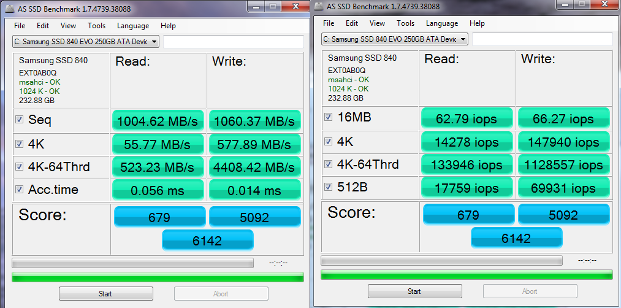Click the 232.88 GB capacity text in the right window
This screenshot has width=621, height=308.
pyautogui.click(x=346, y=98)
